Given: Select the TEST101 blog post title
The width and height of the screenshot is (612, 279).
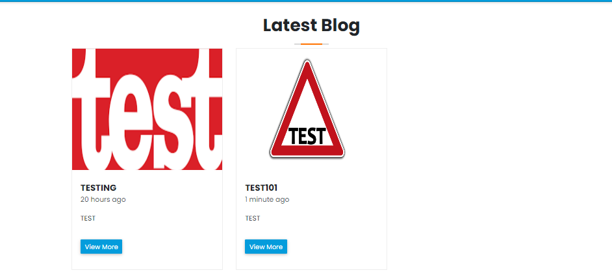Looking at the screenshot, I should click(261, 188).
